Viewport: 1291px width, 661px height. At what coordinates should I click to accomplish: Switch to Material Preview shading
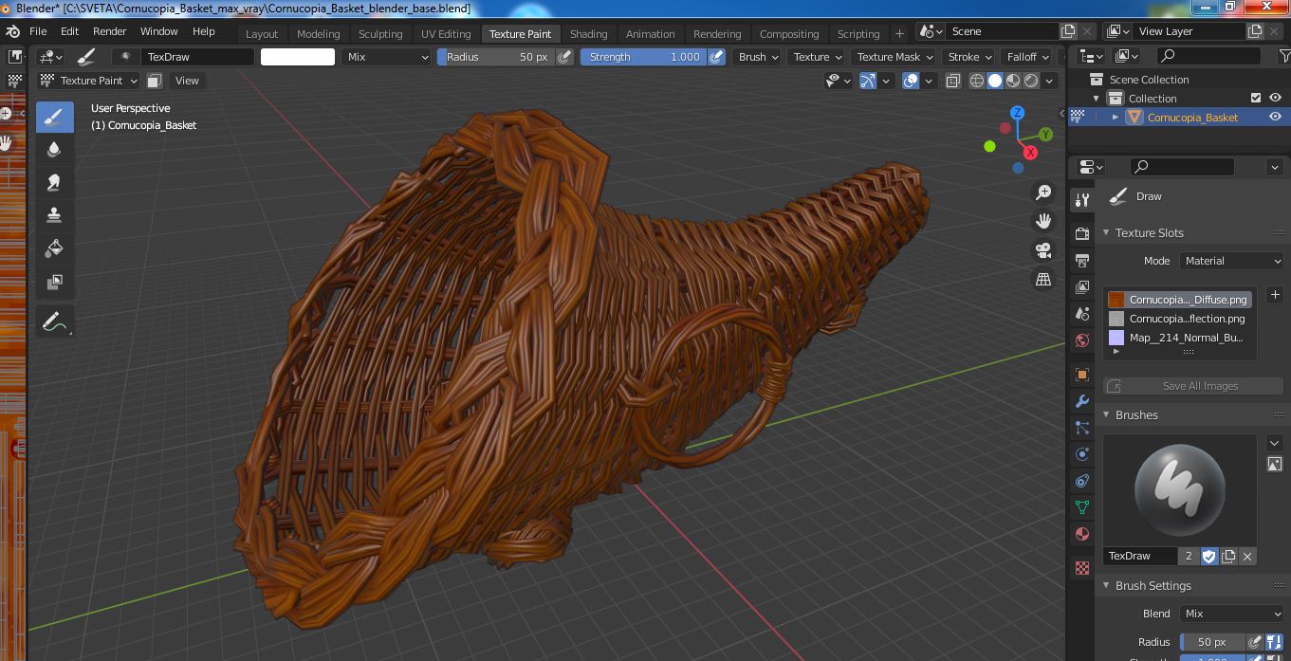pos(1013,81)
